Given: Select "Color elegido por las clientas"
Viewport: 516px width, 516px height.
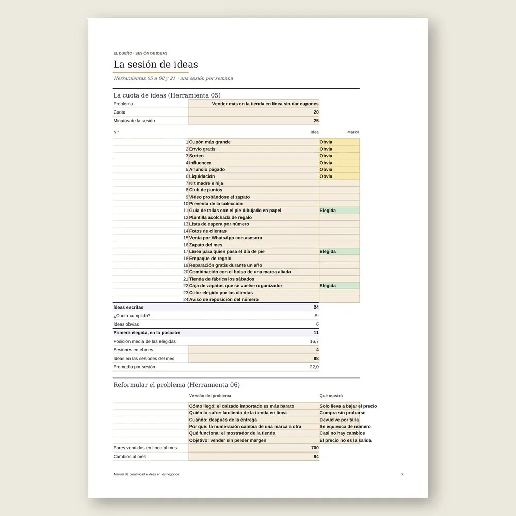Looking at the screenshot, I should (x=254, y=293).
